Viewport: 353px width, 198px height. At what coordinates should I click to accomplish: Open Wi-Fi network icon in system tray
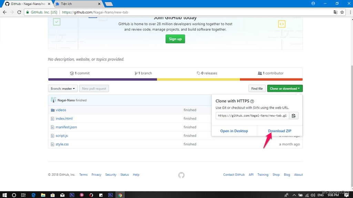point(307,195)
